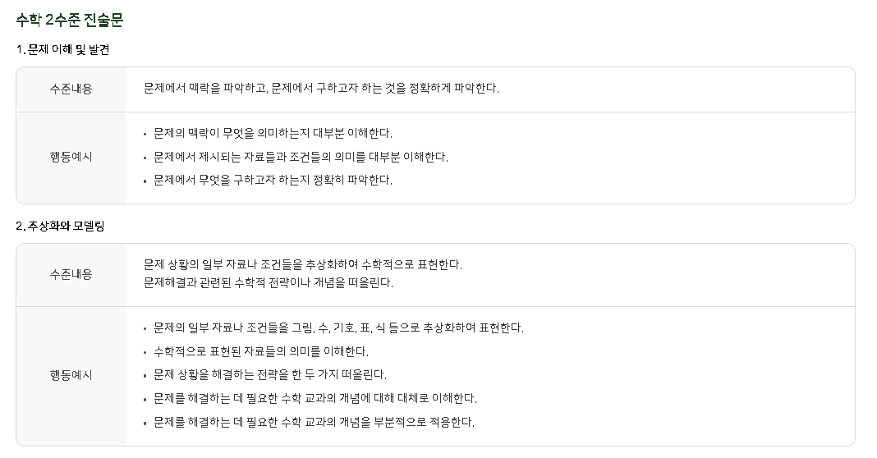877x458 pixels.
Task: Click line 문제해결과 관련된 수학적 전략이나 개념을 떠올린다
Action: [269, 283]
